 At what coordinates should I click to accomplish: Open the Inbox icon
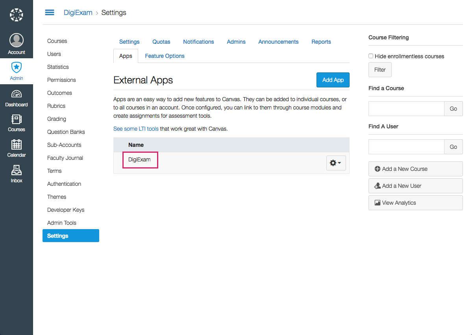click(x=16, y=174)
